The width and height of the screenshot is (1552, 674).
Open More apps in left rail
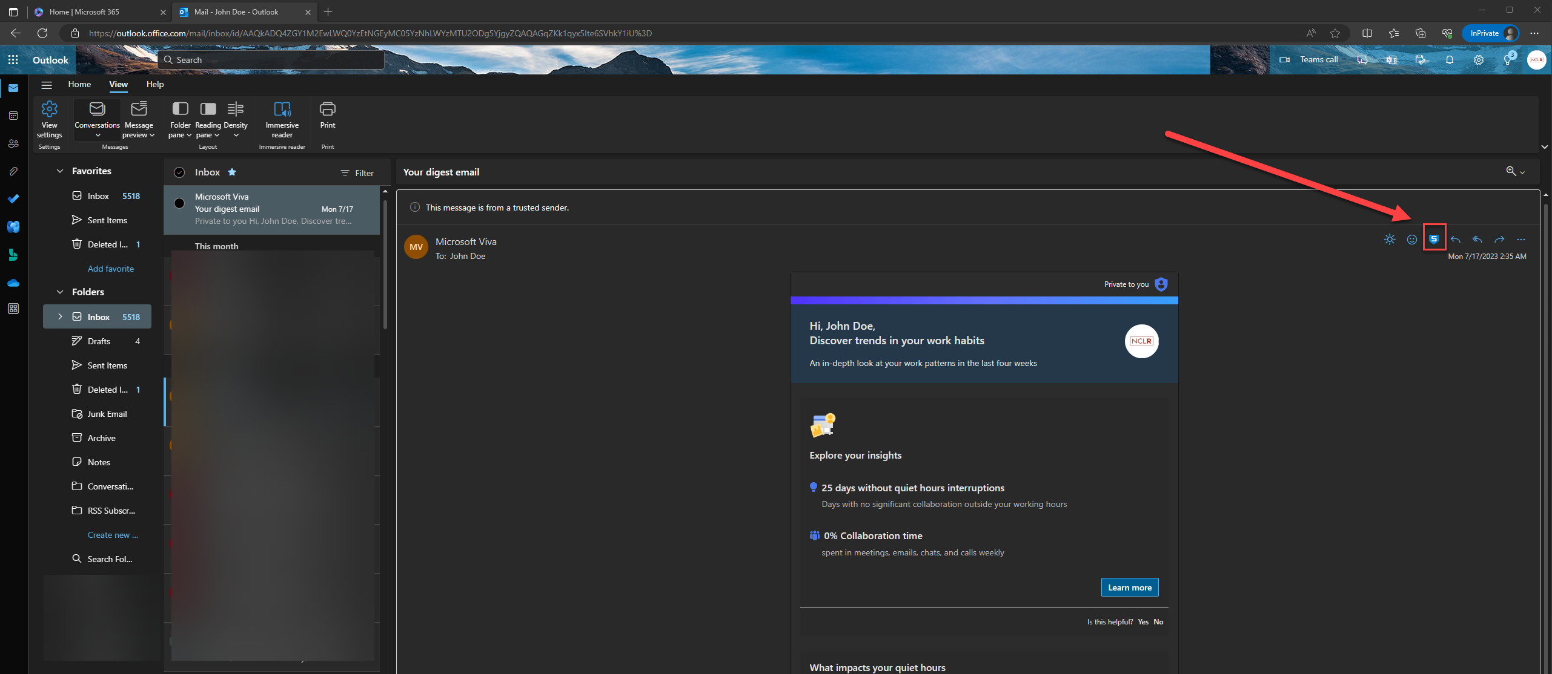tap(13, 309)
